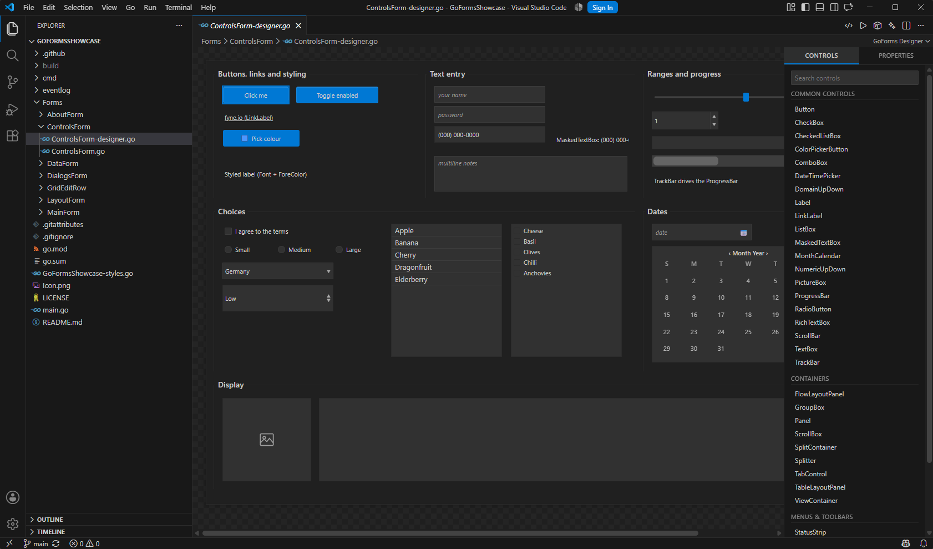The width and height of the screenshot is (933, 549).
Task: Open the Explorer view in the activity bar
Action: (x=12, y=28)
